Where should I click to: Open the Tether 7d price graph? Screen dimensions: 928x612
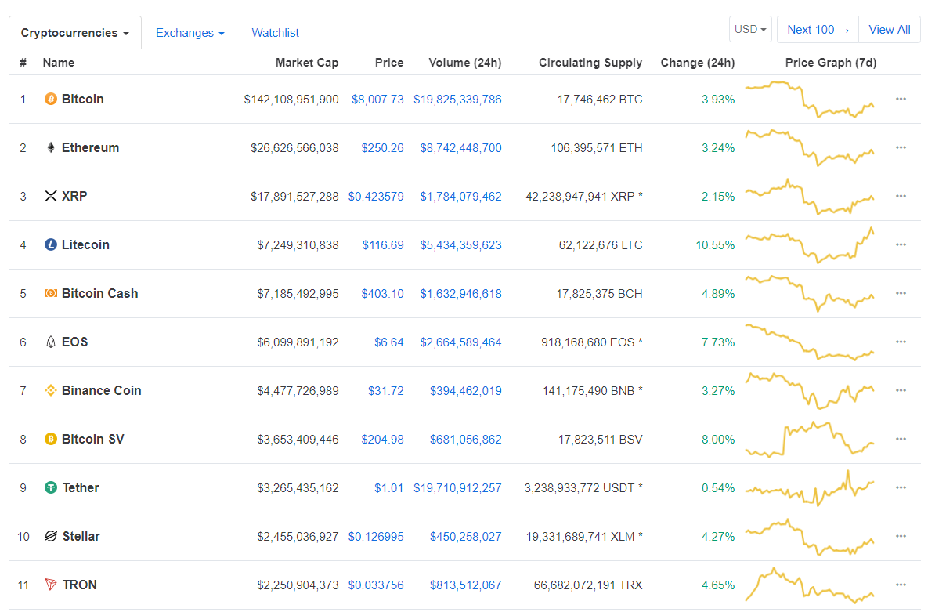(x=810, y=487)
